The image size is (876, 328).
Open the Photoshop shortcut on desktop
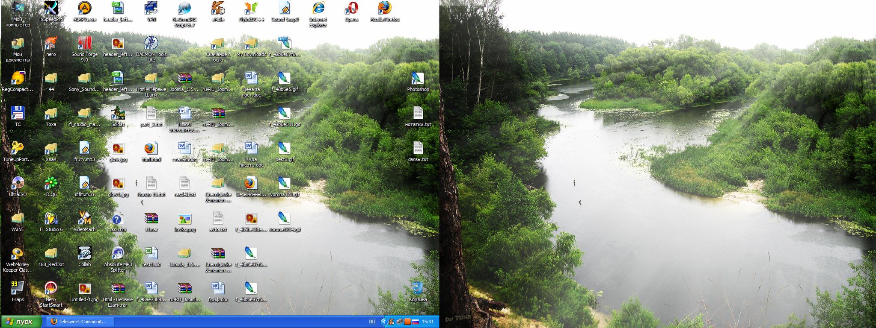418,79
